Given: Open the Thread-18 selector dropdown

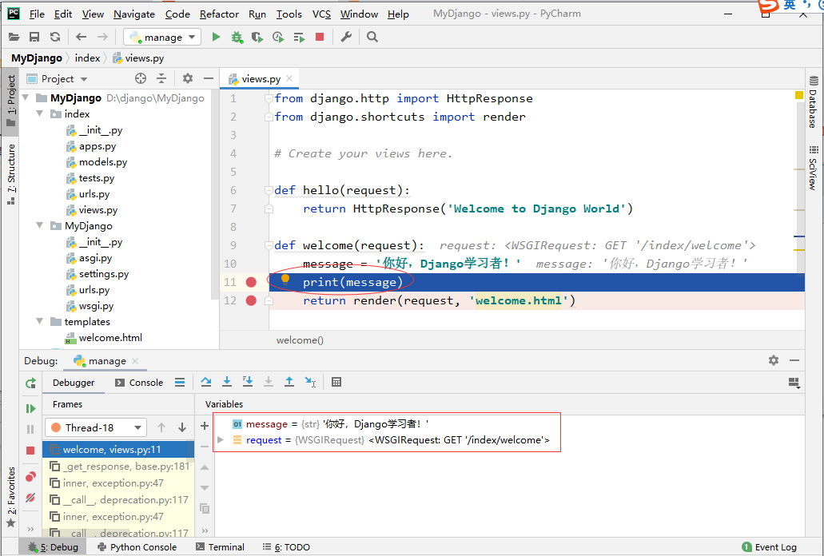Looking at the screenshot, I should click(x=95, y=427).
